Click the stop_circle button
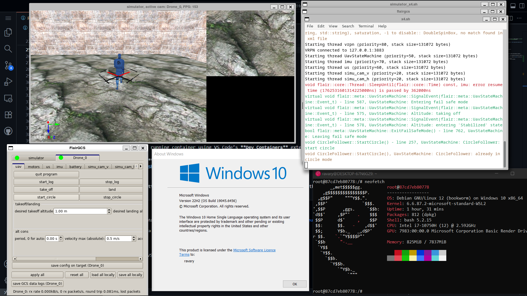This screenshot has width=527, height=296. click(x=111, y=197)
